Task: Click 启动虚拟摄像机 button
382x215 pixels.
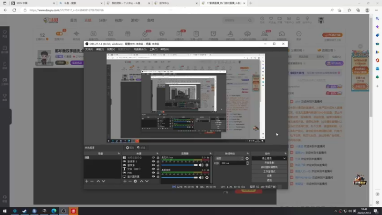Action: (x=269, y=167)
